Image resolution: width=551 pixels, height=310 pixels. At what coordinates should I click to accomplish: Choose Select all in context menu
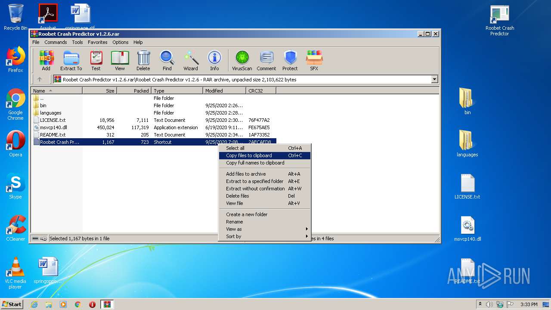coord(264,148)
